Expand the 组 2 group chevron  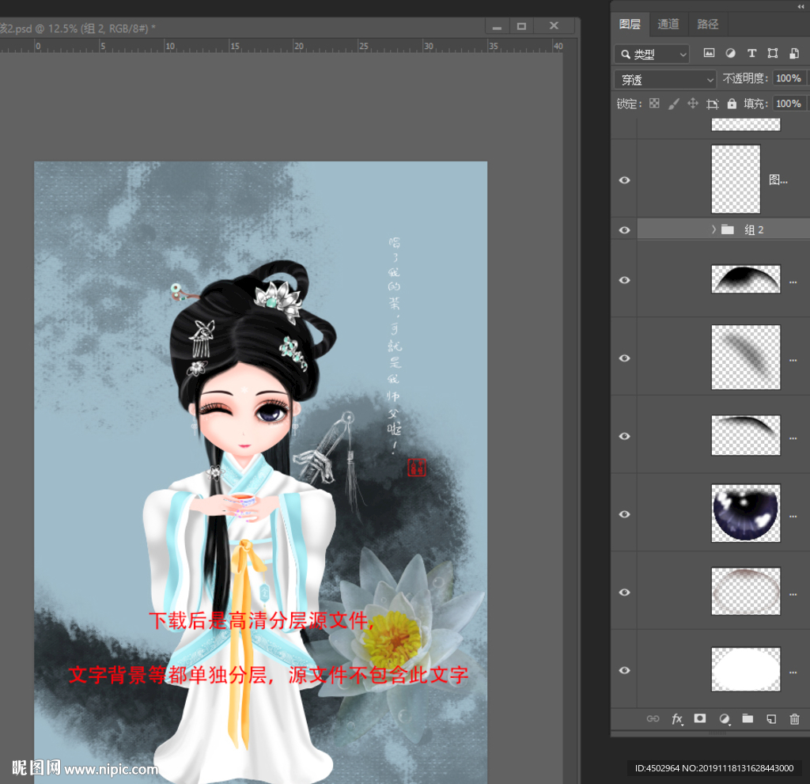[x=713, y=229]
